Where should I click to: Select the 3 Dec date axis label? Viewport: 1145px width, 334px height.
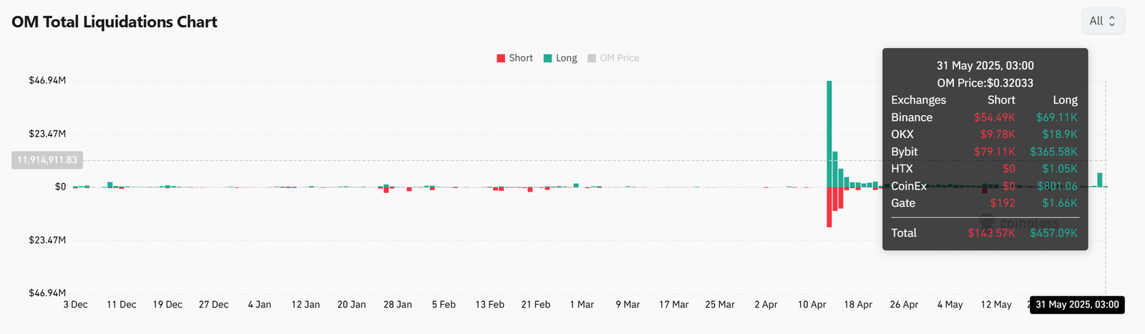click(75, 305)
